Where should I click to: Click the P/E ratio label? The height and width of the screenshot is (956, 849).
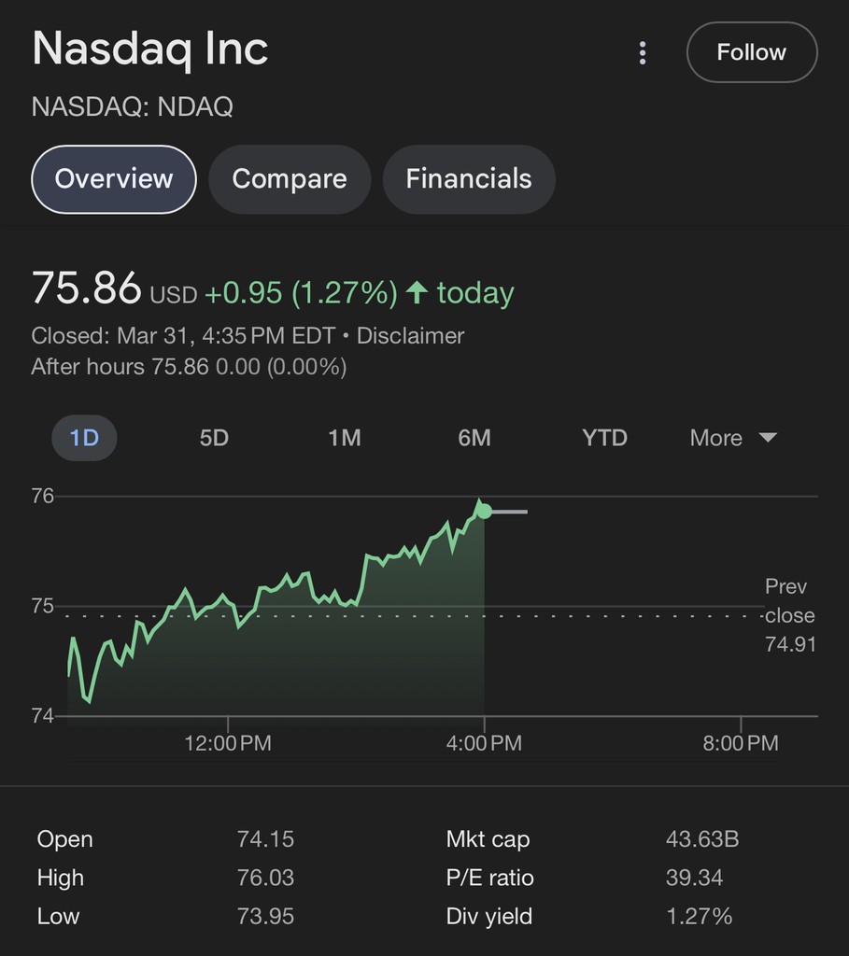click(489, 878)
